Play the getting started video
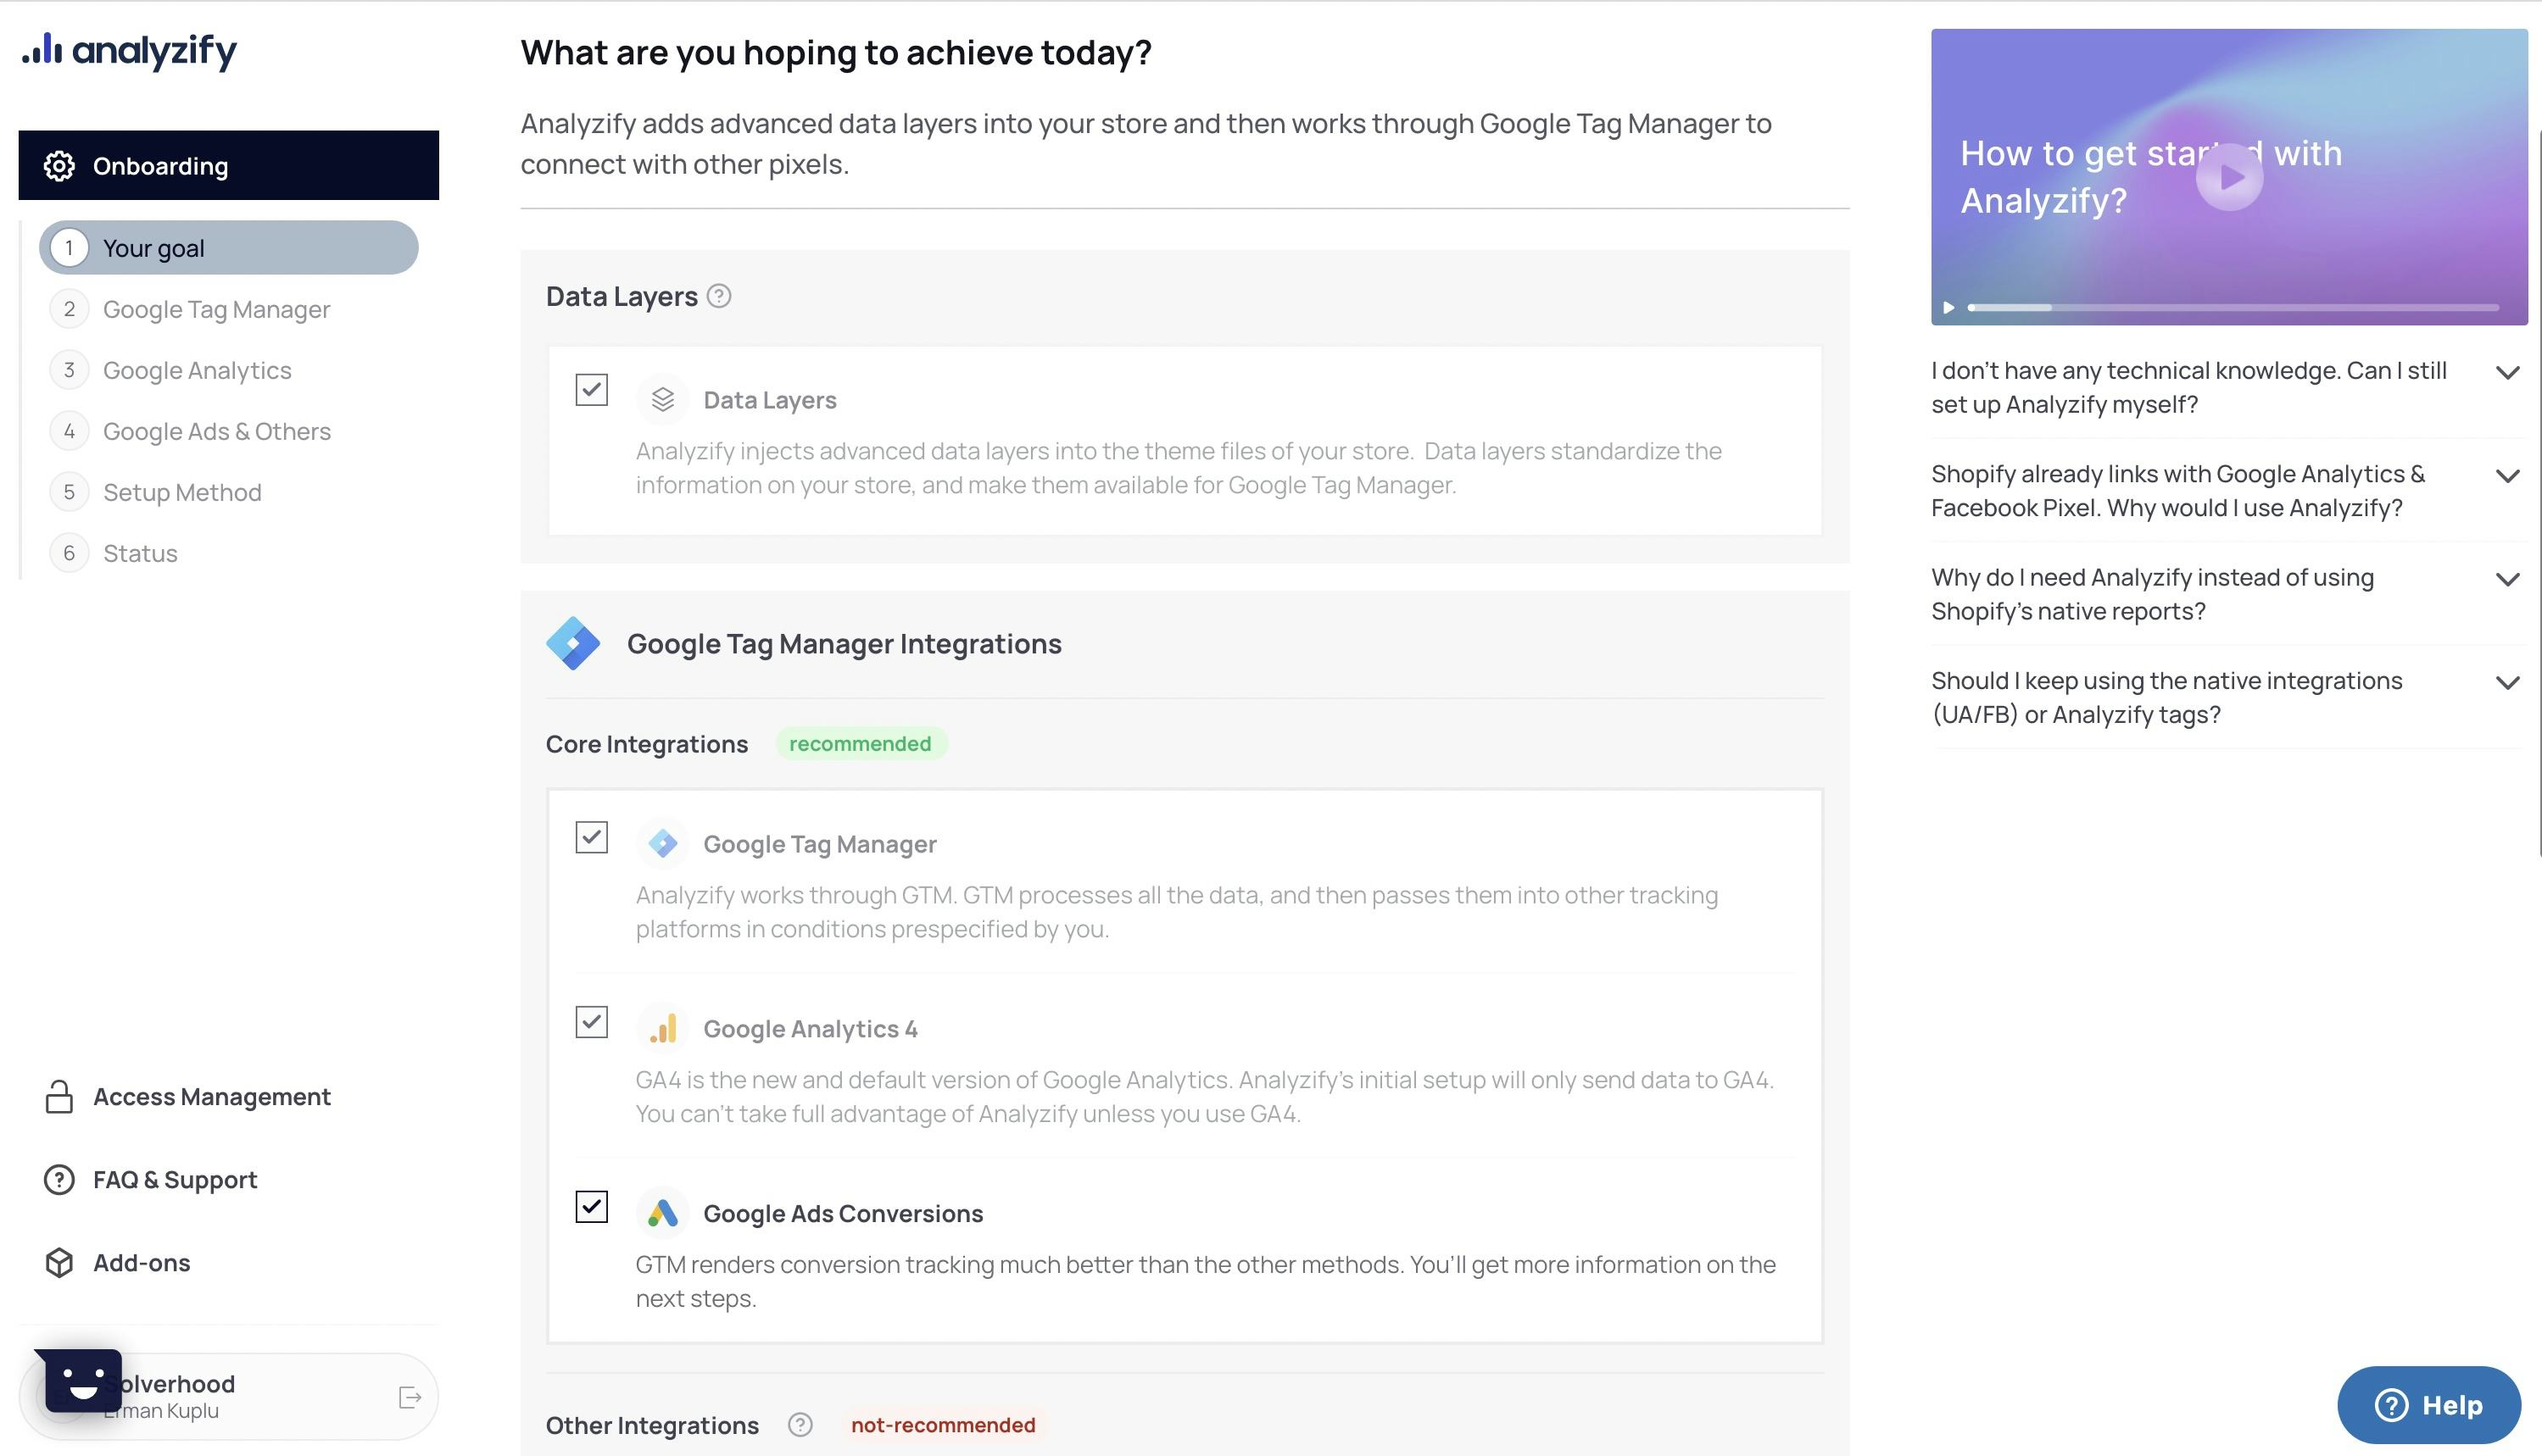Image resolution: width=2542 pixels, height=1456 pixels. pos(2229,178)
